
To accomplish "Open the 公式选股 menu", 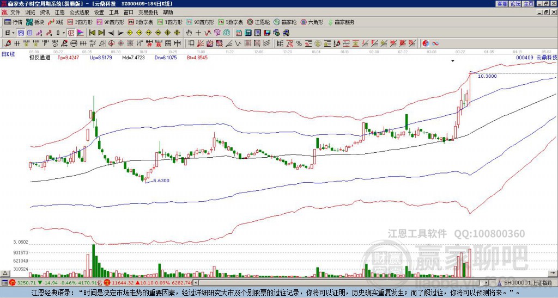I will [x=80, y=13].
